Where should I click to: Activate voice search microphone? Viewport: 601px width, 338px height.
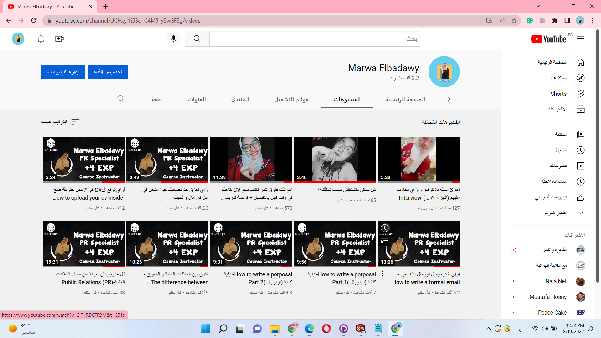174,39
